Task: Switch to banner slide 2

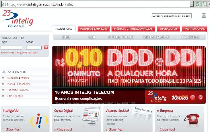Action: point(201,97)
